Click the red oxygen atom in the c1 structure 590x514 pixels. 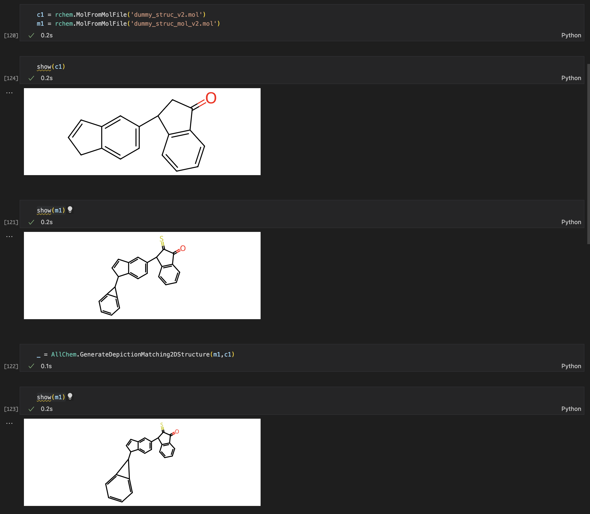point(211,98)
